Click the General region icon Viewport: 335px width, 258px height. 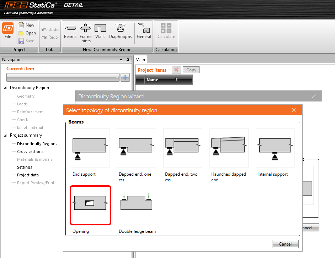144,31
